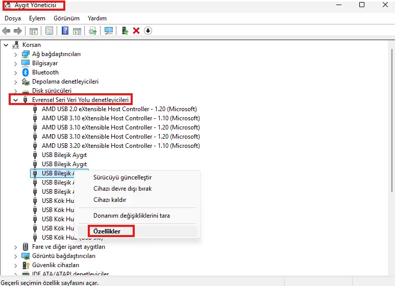Click the Korsan computer root icon

pos(16,45)
